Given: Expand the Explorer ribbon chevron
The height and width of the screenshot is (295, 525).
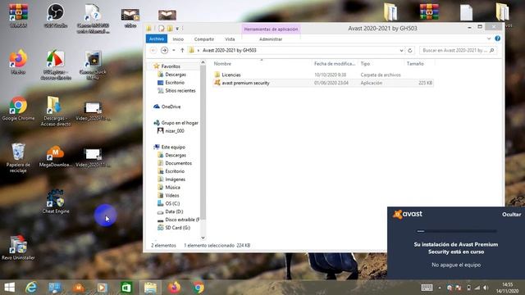Looking at the screenshot, I should click(489, 39).
